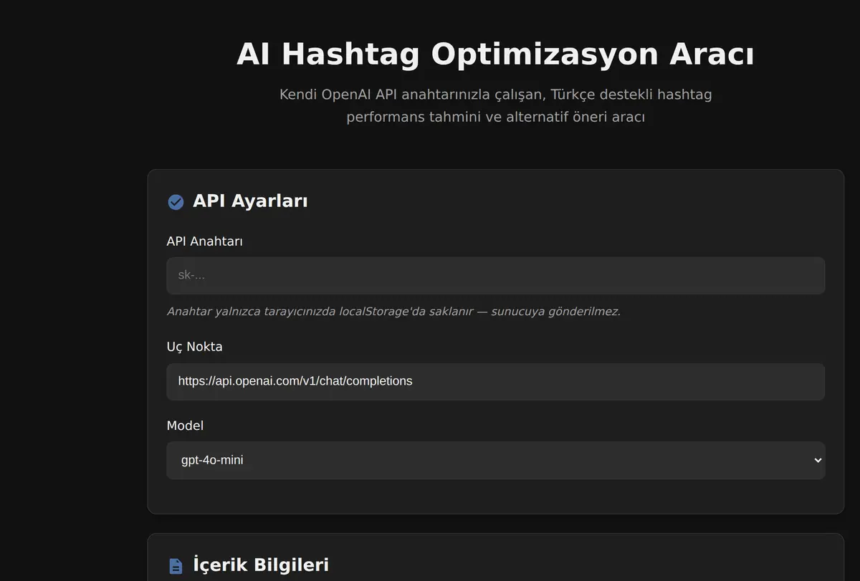The width and height of the screenshot is (860, 581).
Task: Click the İçerik Bilgileri heading
Action: (x=261, y=565)
